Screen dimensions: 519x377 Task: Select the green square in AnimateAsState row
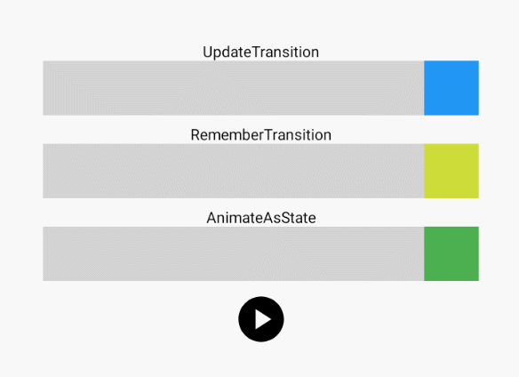click(x=451, y=253)
